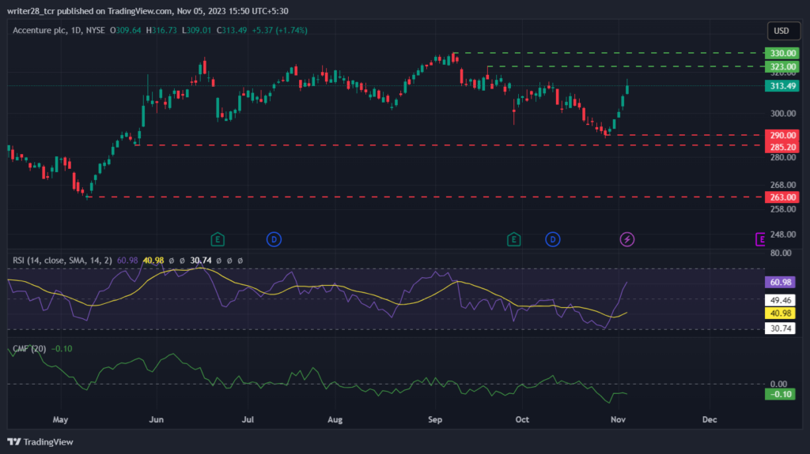810x454 pixels.
Task: Select the 330.00 green price label
Action: coord(782,53)
